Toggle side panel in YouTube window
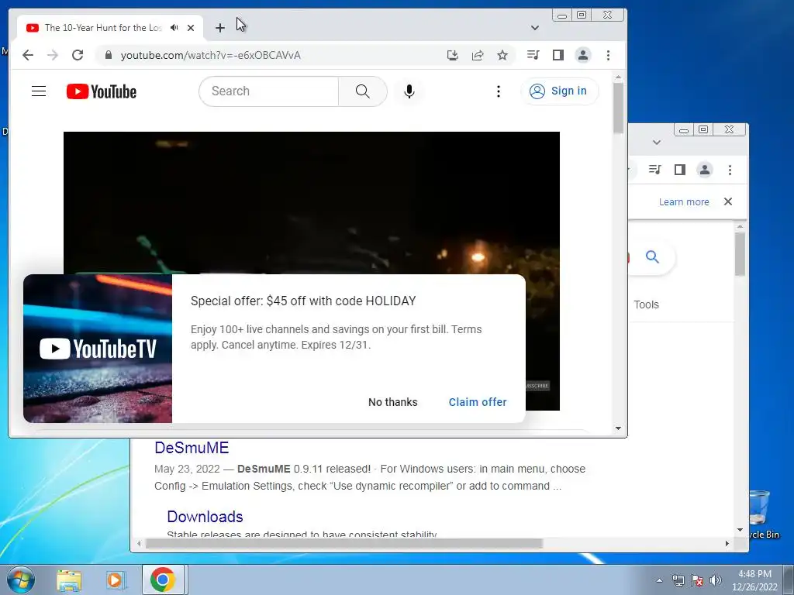Image resolution: width=794 pixels, height=595 pixels. coord(558,55)
